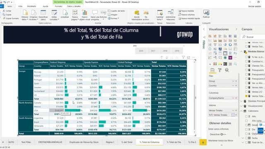Collapse the Visualizaciones pane chevron
265x149 pixels.
click(x=236, y=29)
